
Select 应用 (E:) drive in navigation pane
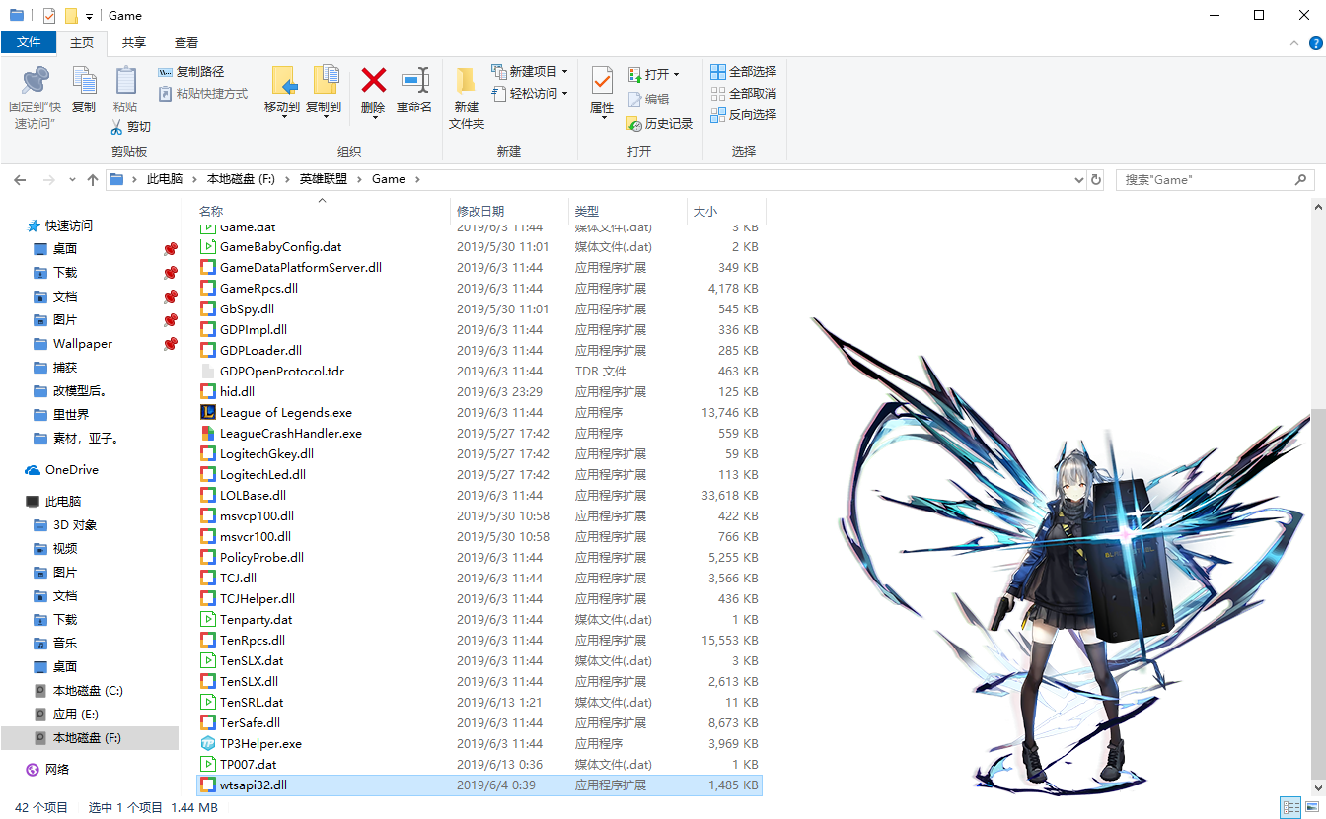tap(75, 715)
